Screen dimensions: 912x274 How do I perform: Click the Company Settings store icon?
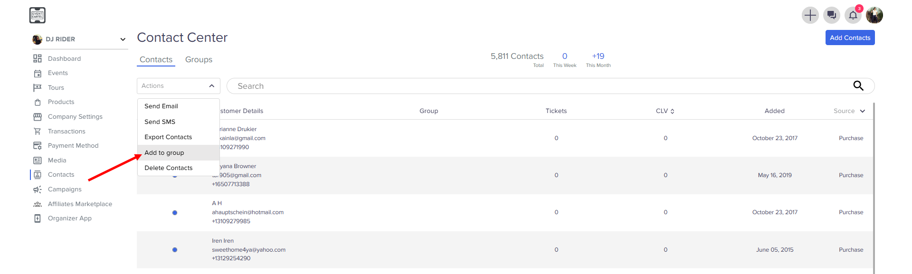38,117
